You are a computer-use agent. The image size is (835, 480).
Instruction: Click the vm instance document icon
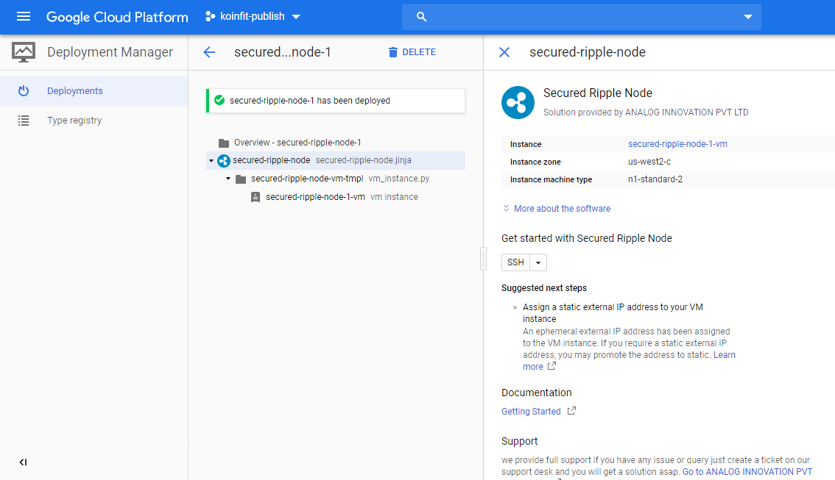(x=256, y=197)
